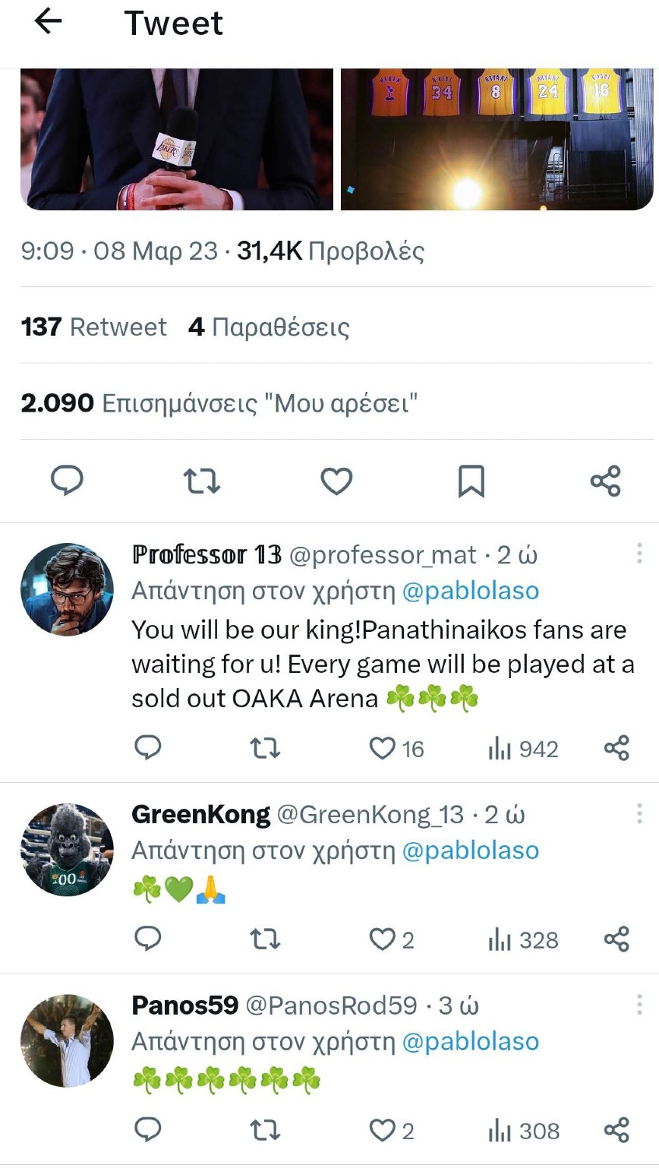Viewport: 659px width, 1168px height.
Task: Reply to the main tweet
Action: pyautogui.click(x=67, y=481)
